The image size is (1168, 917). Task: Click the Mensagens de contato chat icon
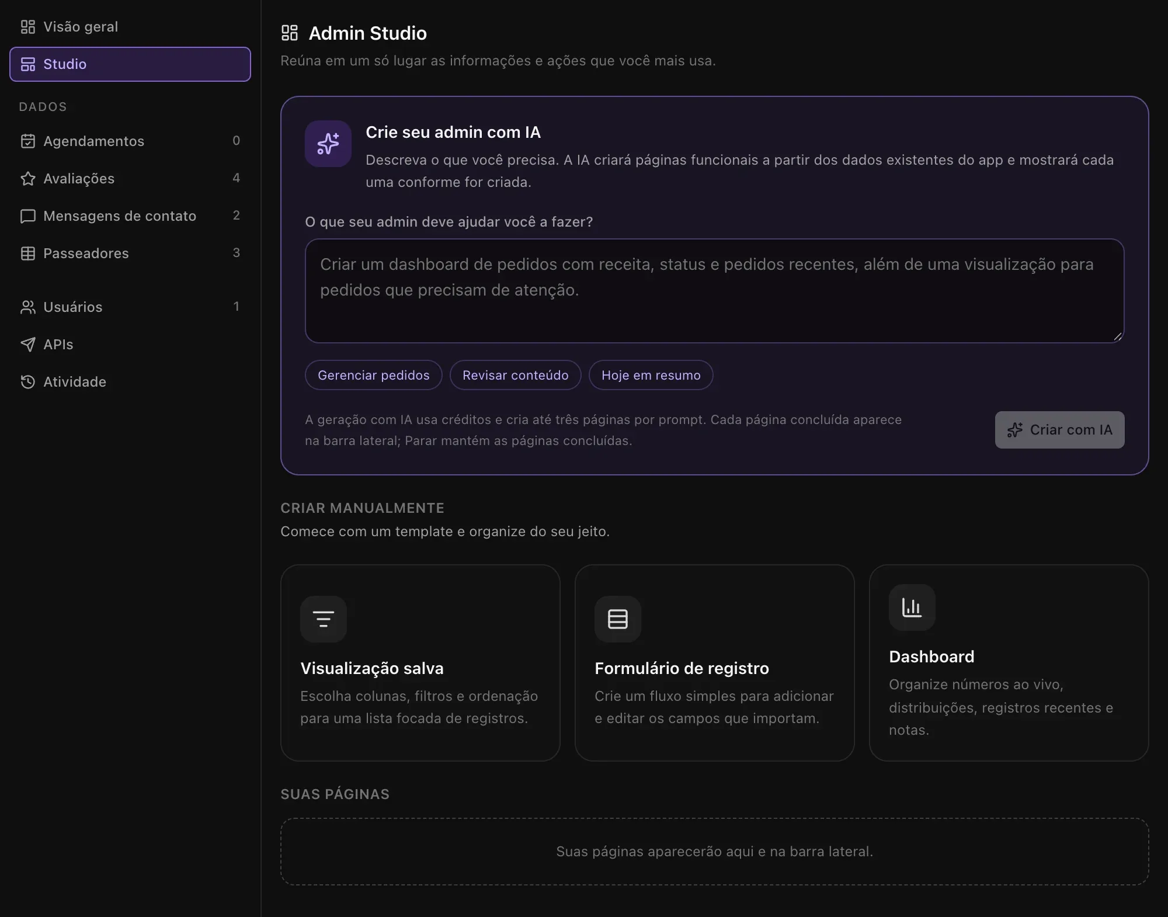27,216
